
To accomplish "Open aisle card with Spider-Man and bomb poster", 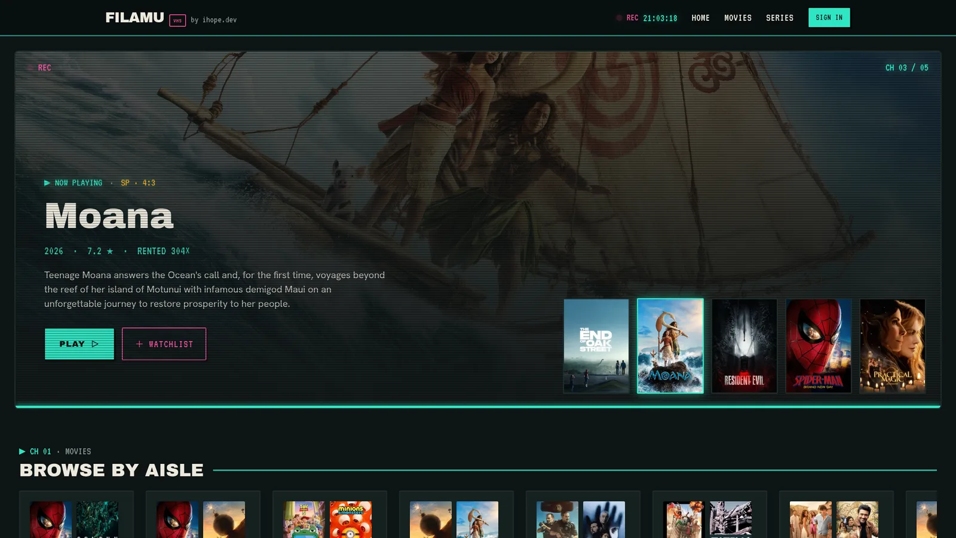I will pos(203,515).
